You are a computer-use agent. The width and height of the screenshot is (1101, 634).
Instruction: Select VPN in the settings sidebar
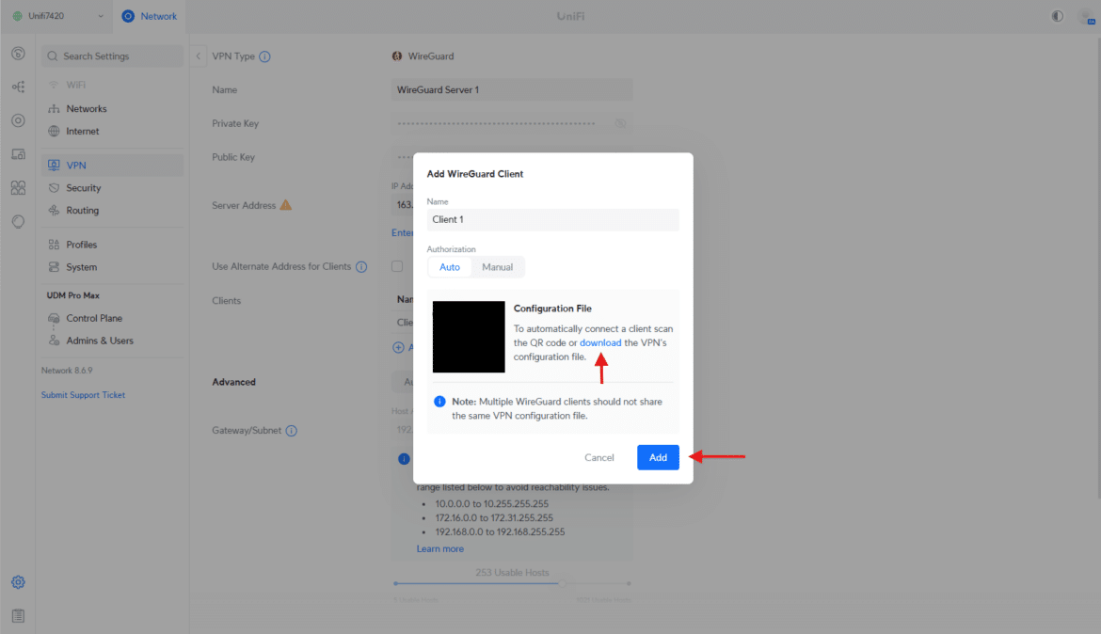112,165
